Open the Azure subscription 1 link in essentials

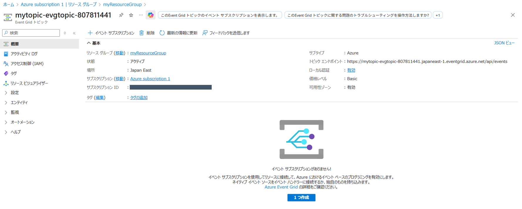[x=150, y=79]
